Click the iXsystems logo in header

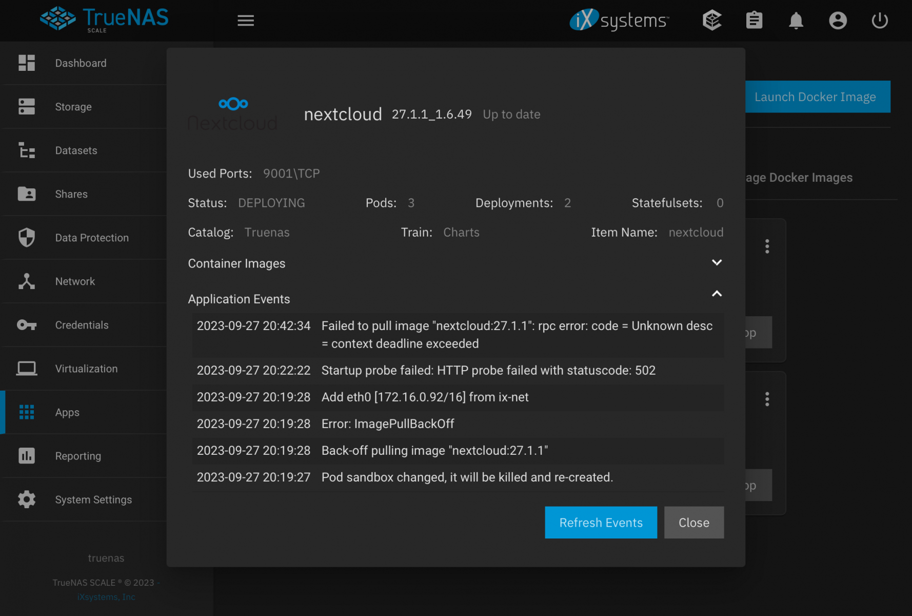click(x=619, y=20)
